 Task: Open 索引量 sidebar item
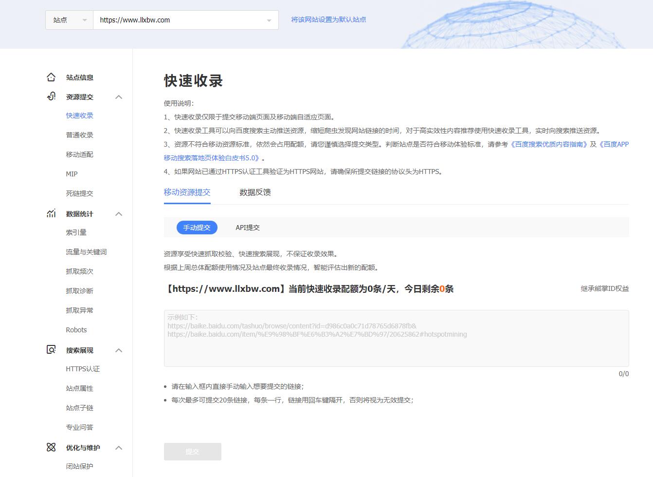click(76, 232)
